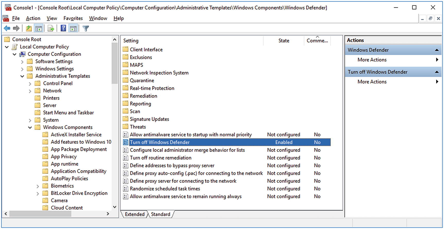Open the View menu
The height and width of the screenshot is (229, 444).
pos(52,18)
